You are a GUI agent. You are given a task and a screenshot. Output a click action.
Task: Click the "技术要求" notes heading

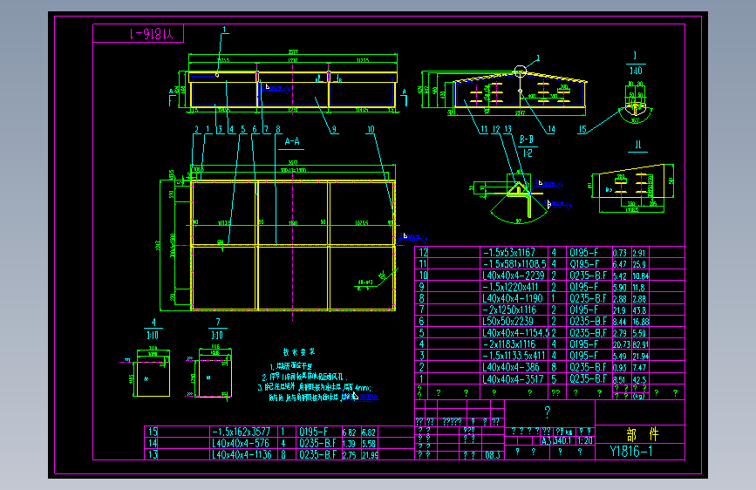point(299,352)
